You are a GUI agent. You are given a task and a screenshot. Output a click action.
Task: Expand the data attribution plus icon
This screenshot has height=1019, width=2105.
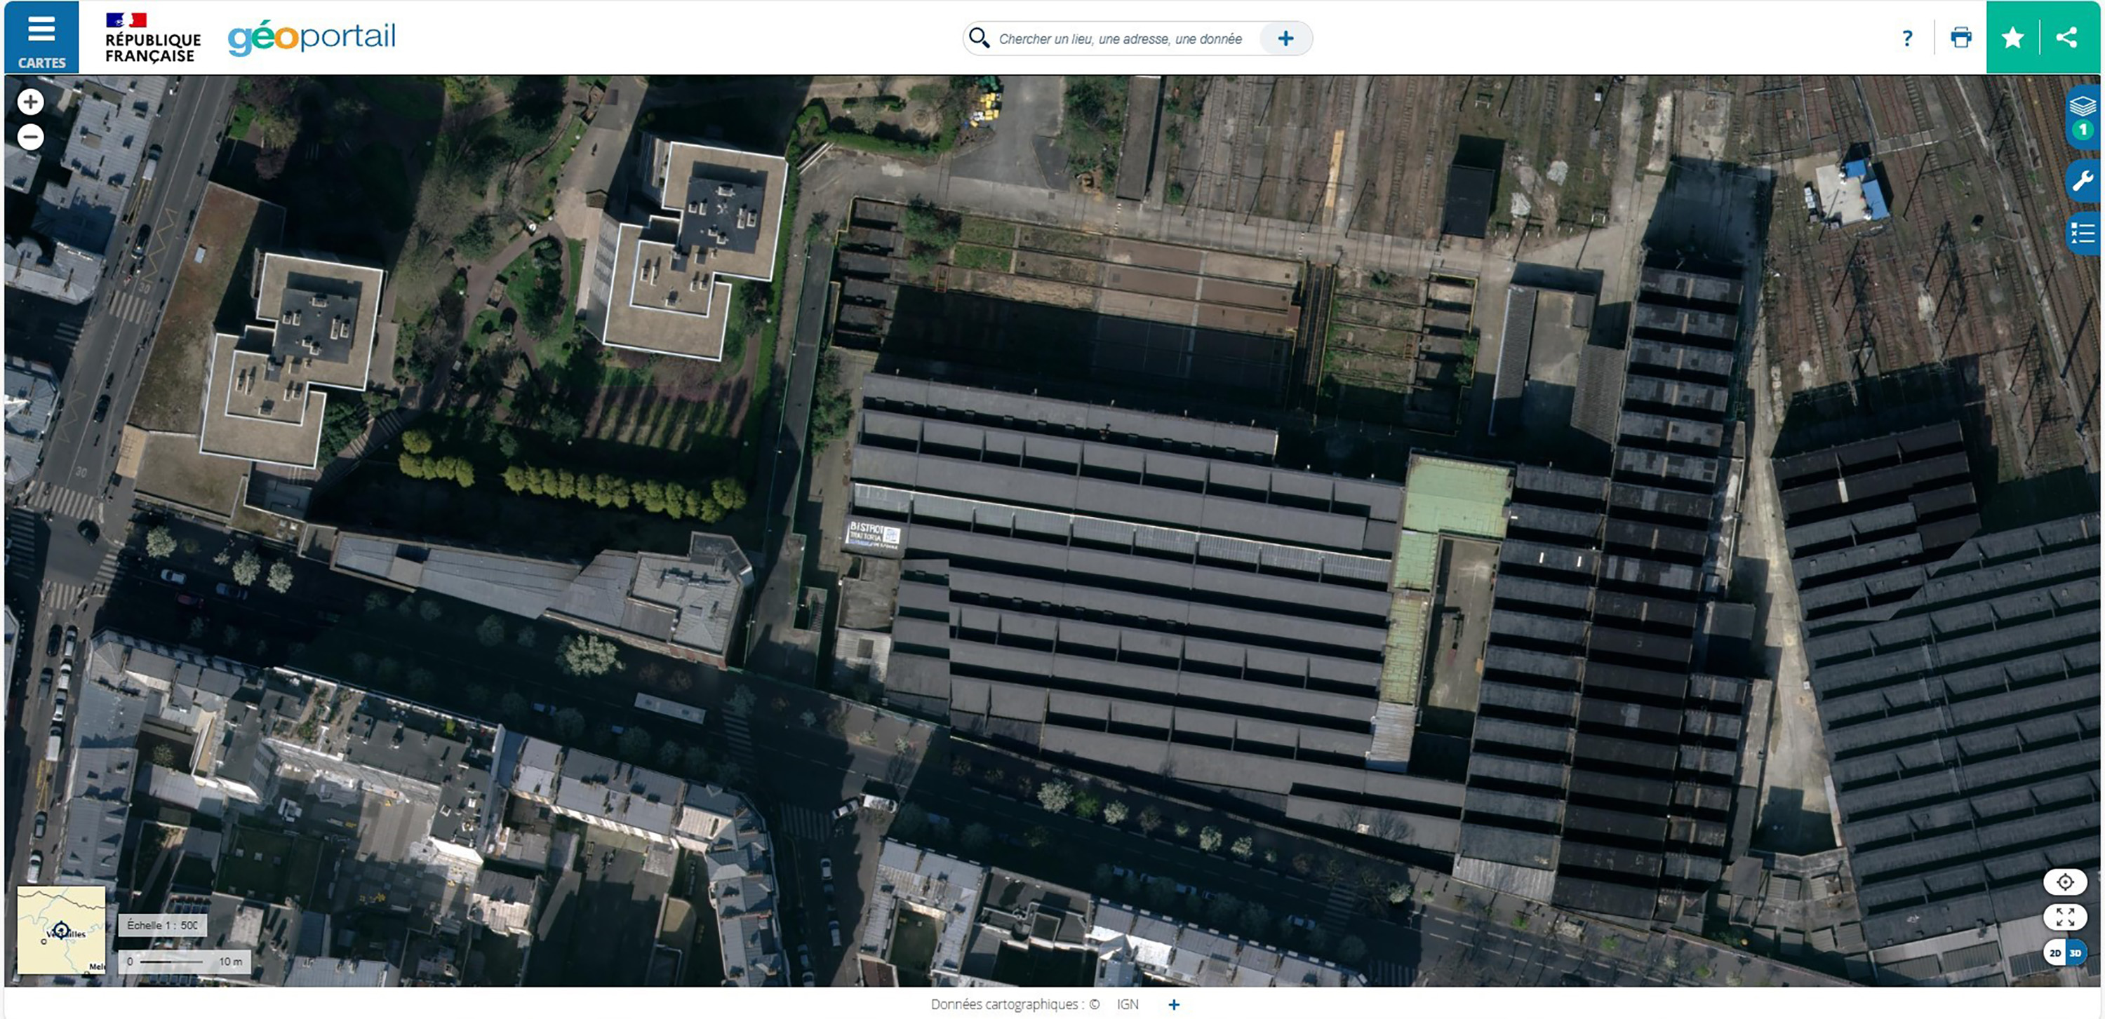point(1173,1004)
